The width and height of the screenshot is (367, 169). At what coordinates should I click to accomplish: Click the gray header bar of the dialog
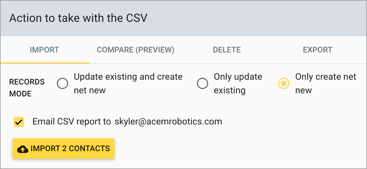coord(256,18)
